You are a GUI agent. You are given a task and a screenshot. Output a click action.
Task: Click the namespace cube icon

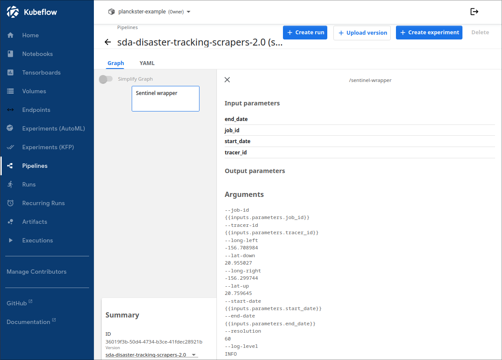tap(111, 12)
